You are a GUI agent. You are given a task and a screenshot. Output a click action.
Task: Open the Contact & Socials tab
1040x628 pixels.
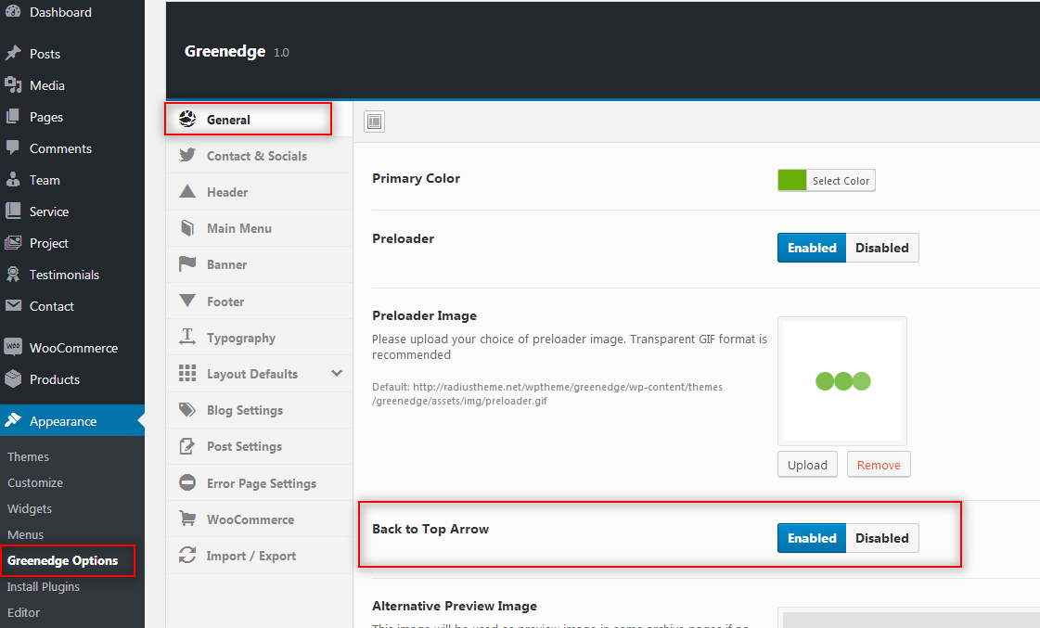point(260,156)
